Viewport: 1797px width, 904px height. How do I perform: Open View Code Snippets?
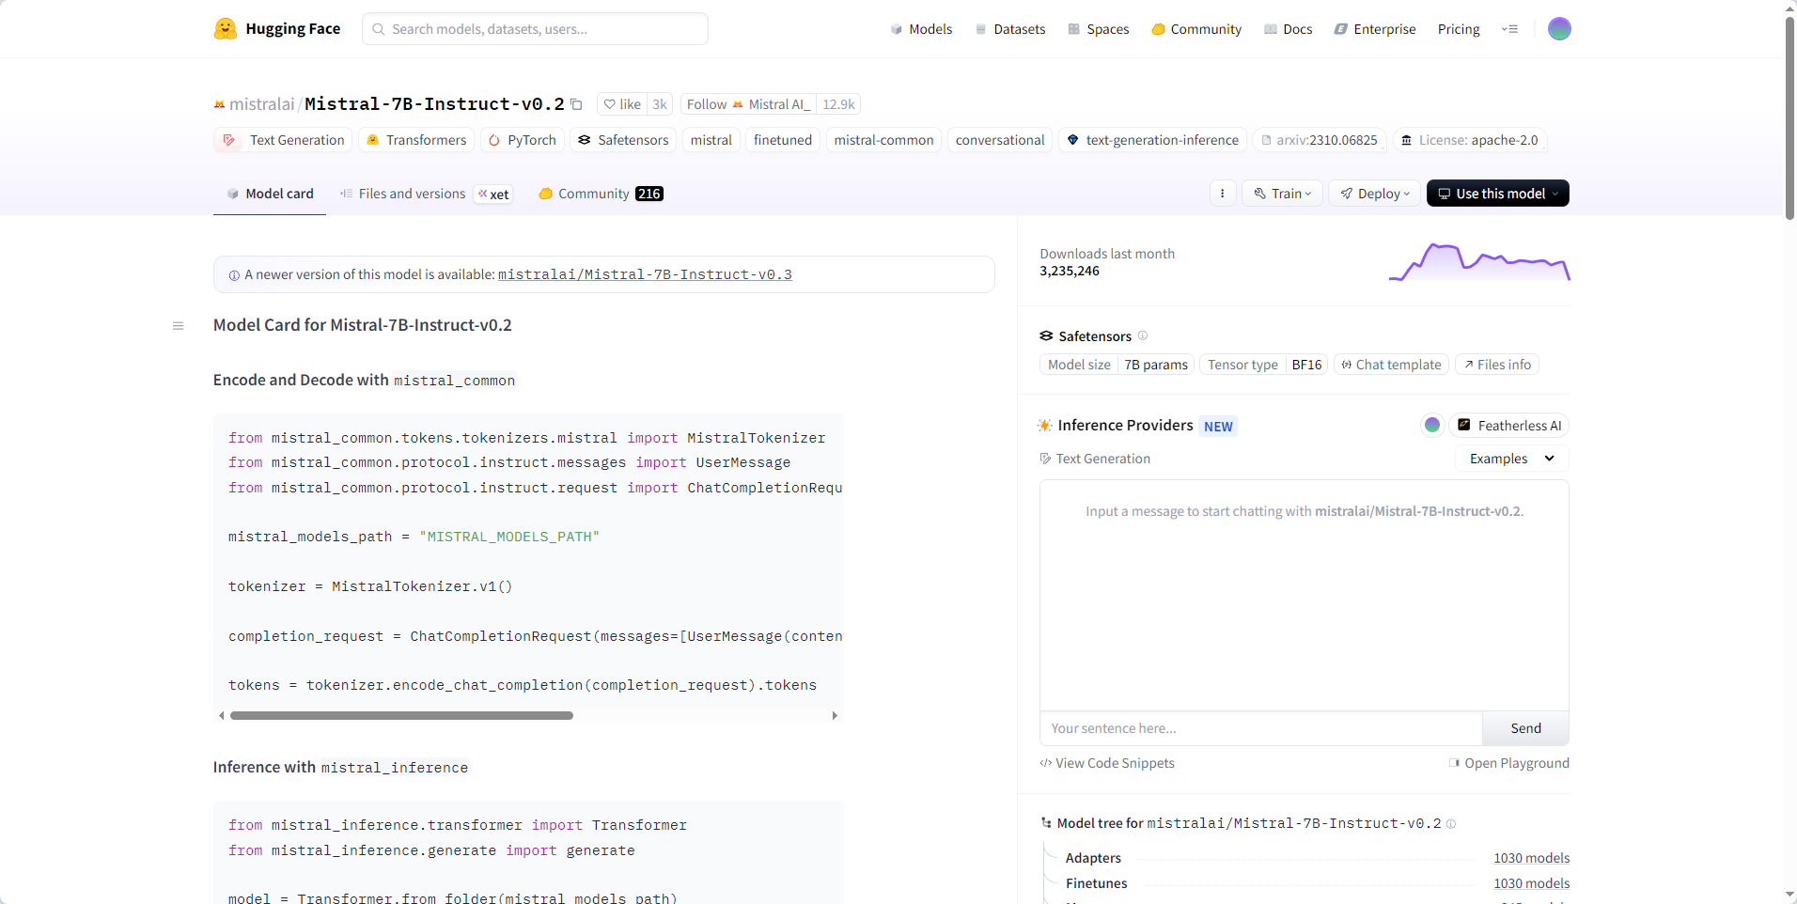click(1107, 763)
